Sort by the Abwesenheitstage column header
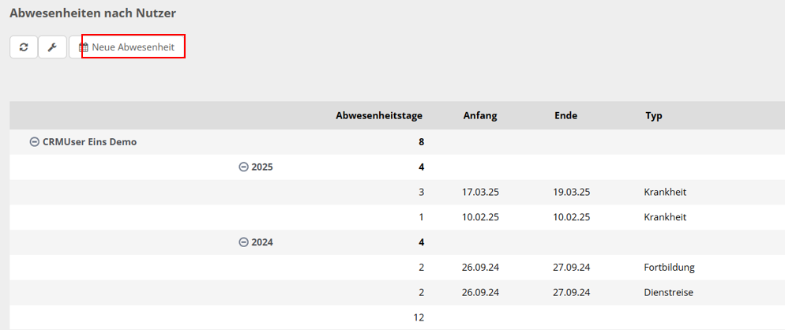The width and height of the screenshot is (785, 330). 379,116
